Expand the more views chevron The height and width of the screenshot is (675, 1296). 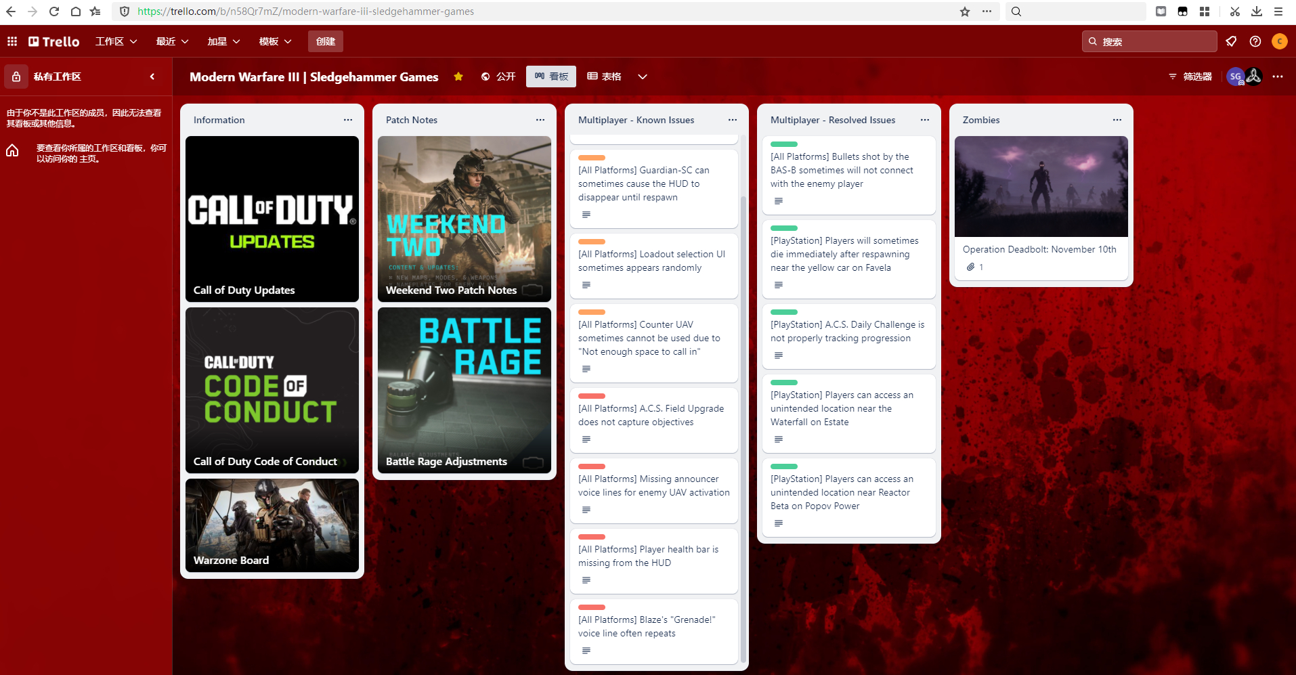(x=643, y=77)
